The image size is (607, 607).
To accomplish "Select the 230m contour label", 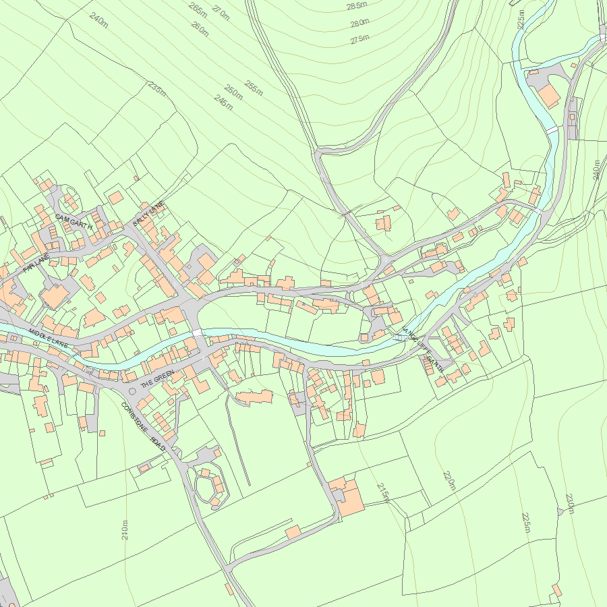I will [x=570, y=503].
